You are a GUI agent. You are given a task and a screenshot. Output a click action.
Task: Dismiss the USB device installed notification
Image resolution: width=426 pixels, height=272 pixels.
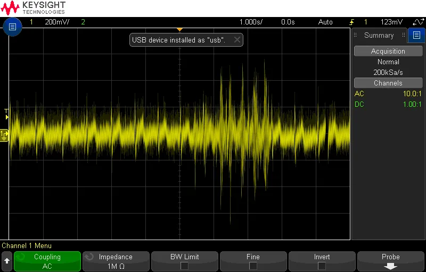pos(237,40)
